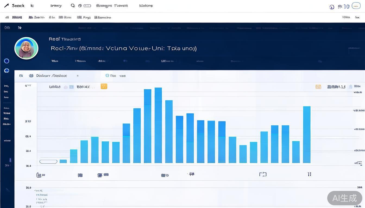Toggle the white pill control at chart's bottom-left
The image size is (365, 208).
point(48,162)
